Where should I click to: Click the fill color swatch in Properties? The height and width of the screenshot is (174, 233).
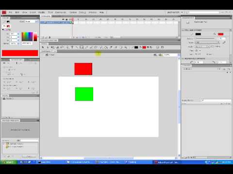[x=220, y=34]
